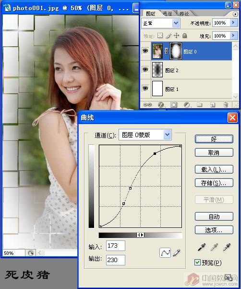Image resolution: width=241 pixels, height=289 pixels.
Task: Hide the 图层 1 layer via eye icon
Action: (145, 88)
